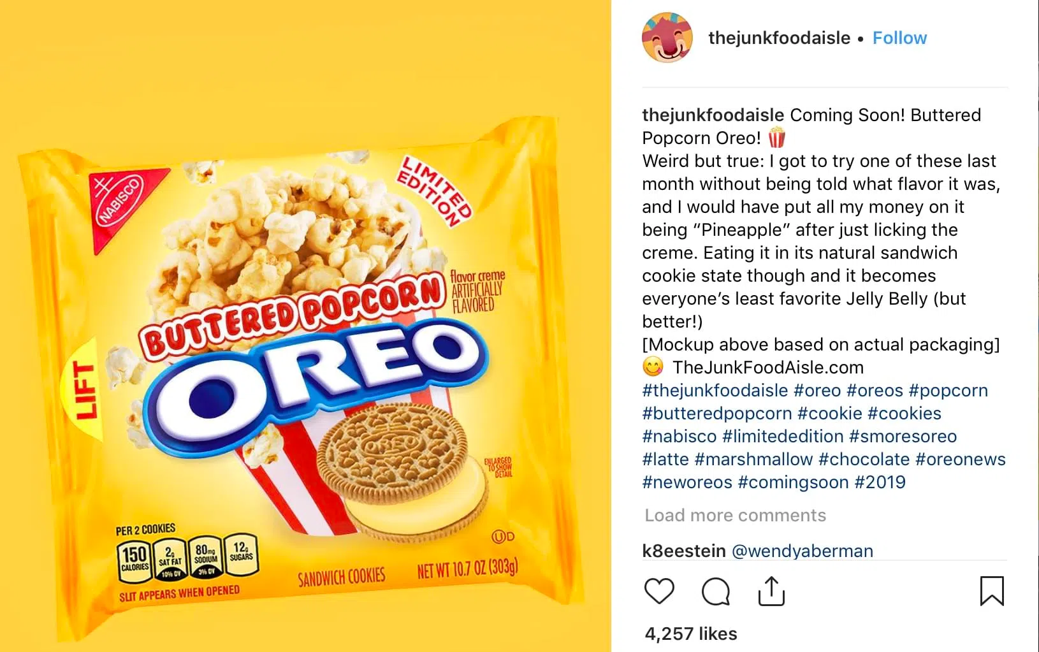
Task: Open the #nabisco hashtag
Action: (679, 436)
